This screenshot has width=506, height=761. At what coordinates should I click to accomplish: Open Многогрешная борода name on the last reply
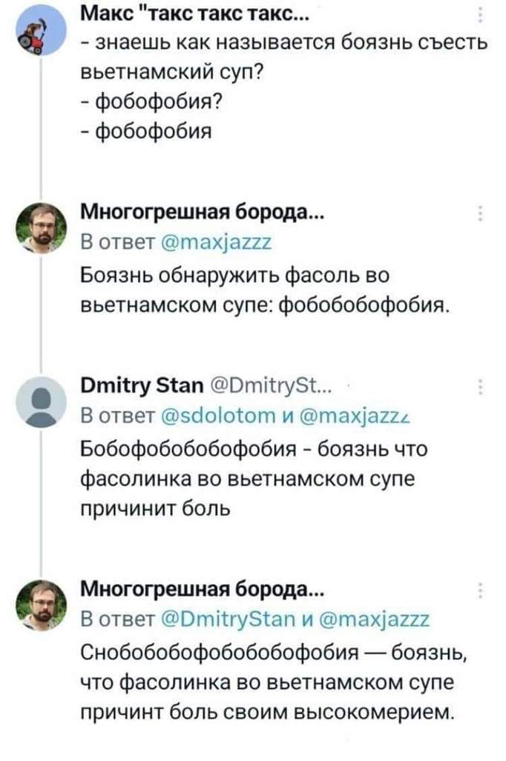point(202,590)
